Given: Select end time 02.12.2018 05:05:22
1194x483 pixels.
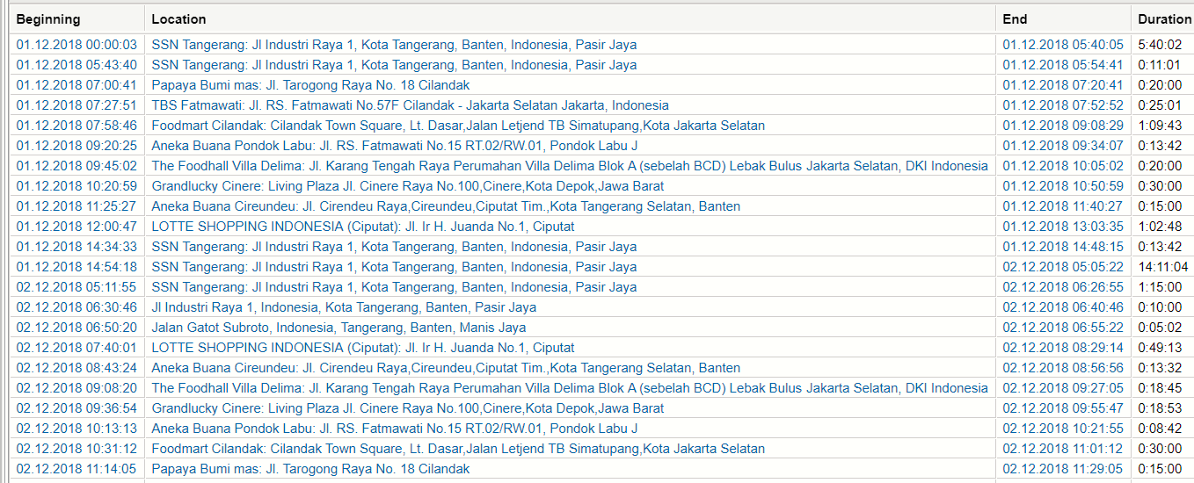Looking at the screenshot, I should (1063, 267).
